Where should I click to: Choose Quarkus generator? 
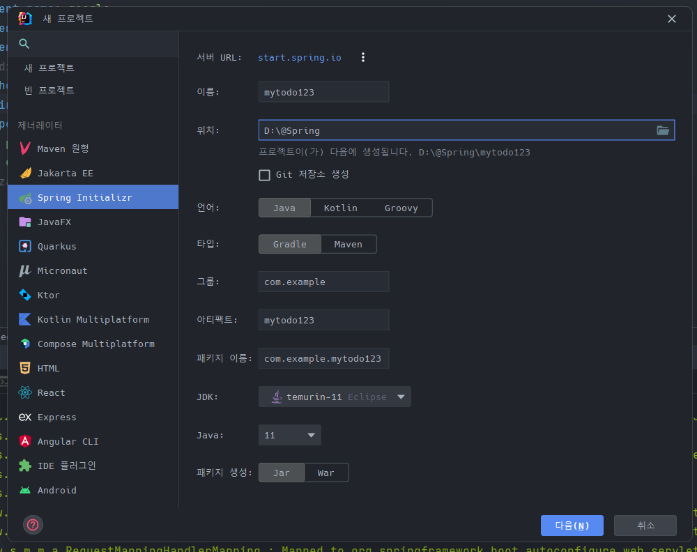pos(93,246)
